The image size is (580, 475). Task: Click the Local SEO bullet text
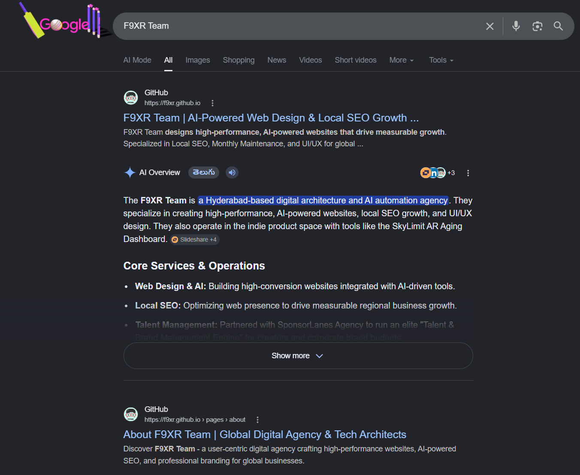click(x=296, y=306)
